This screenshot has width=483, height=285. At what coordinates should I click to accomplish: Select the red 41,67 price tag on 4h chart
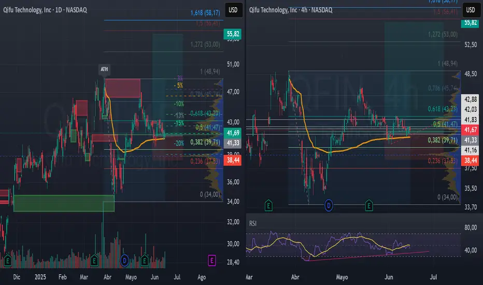point(470,130)
